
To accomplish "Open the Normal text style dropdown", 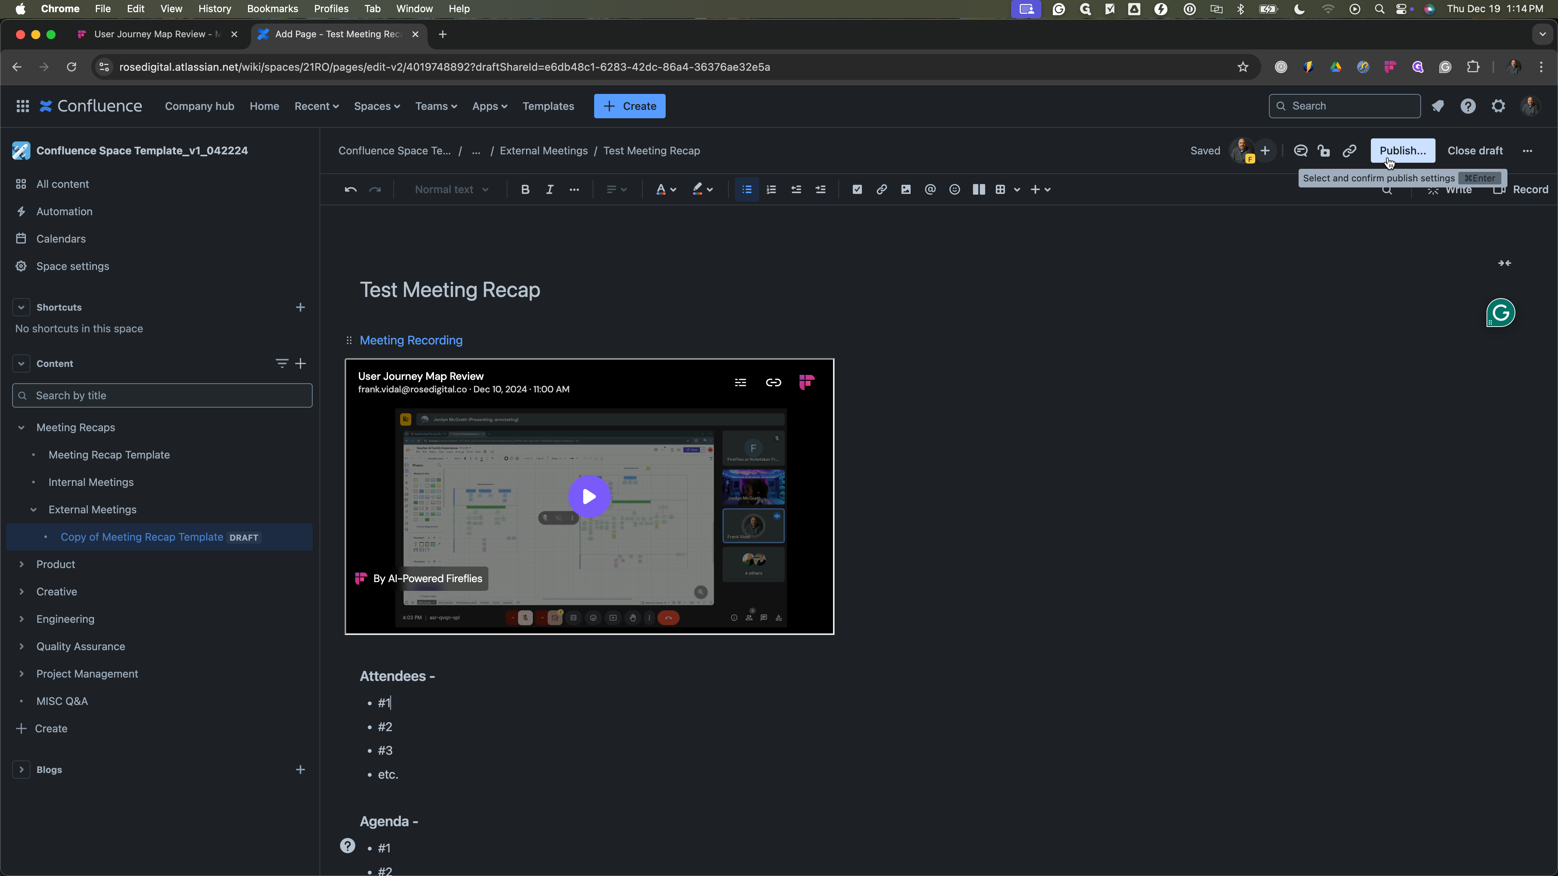I will [451, 190].
